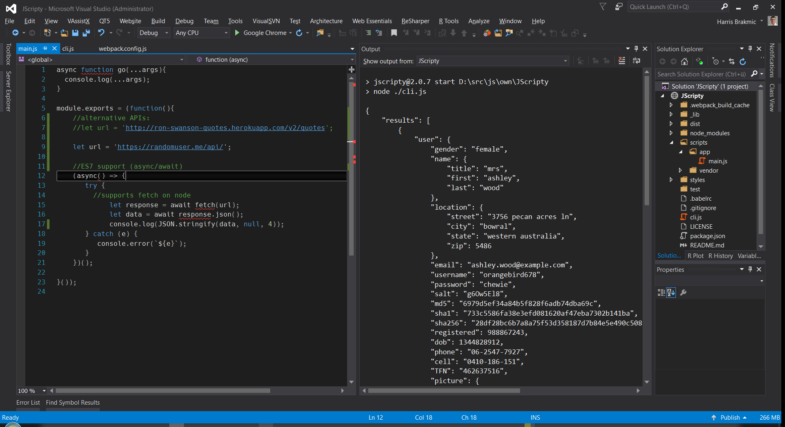Open the <global> scope dropdown
This screenshot has height=427, width=785.
click(101, 60)
